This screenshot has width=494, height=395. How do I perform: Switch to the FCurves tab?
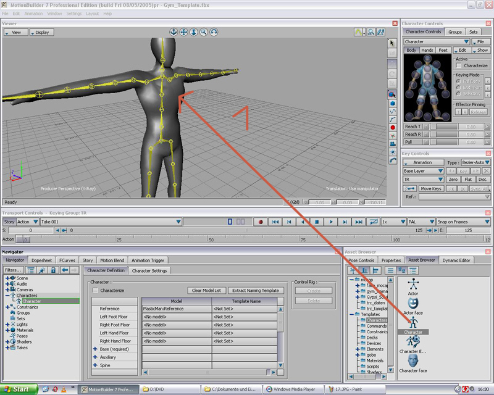point(67,260)
